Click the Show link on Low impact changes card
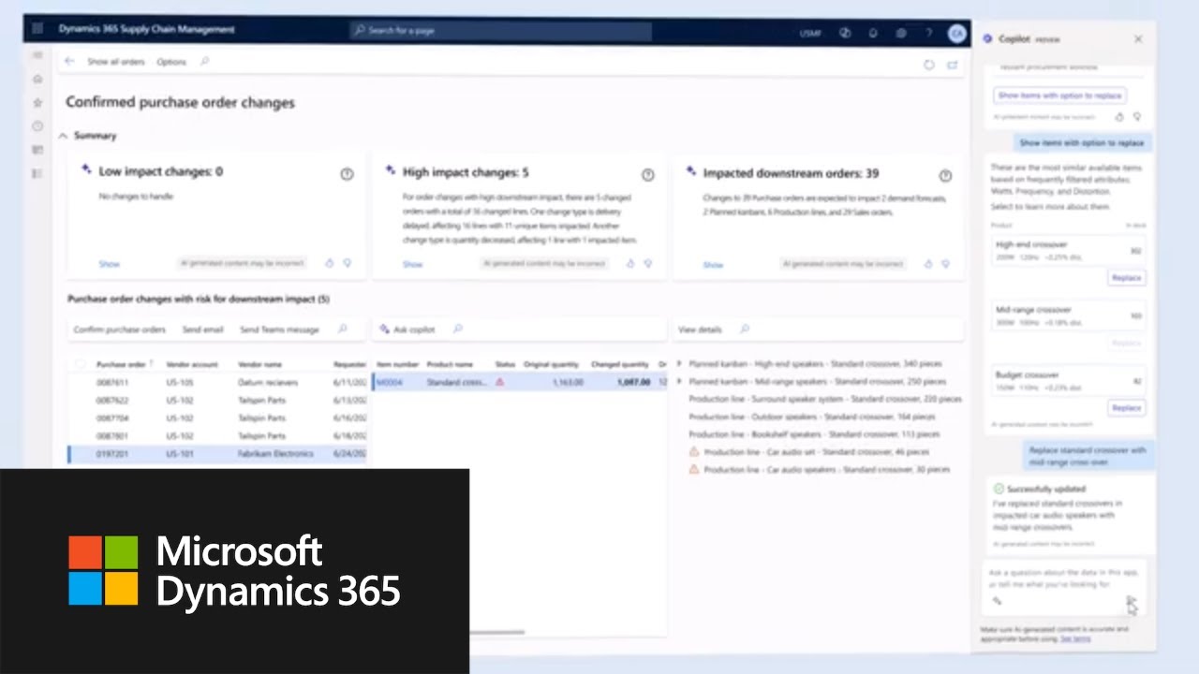This screenshot has width=1199, height=674. pos(110,264)
